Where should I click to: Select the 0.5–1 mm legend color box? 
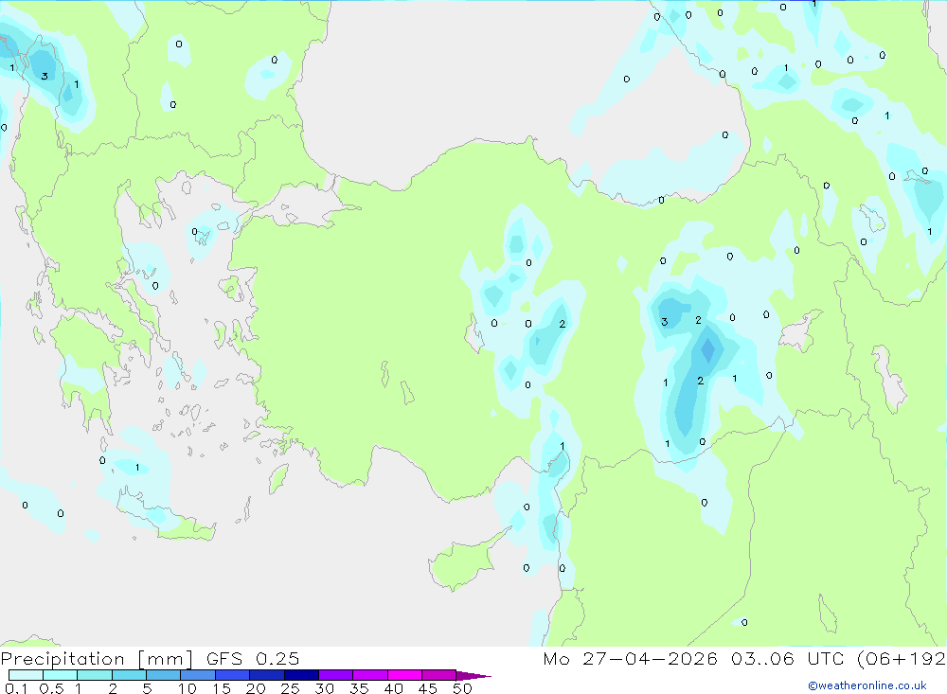61,675
